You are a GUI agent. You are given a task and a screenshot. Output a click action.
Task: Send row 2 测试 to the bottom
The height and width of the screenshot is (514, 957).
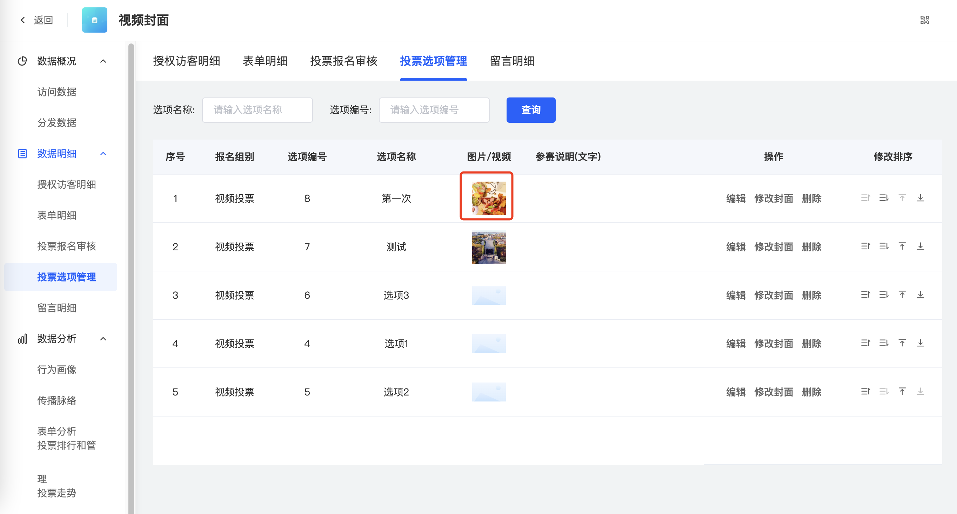point(920,246)
